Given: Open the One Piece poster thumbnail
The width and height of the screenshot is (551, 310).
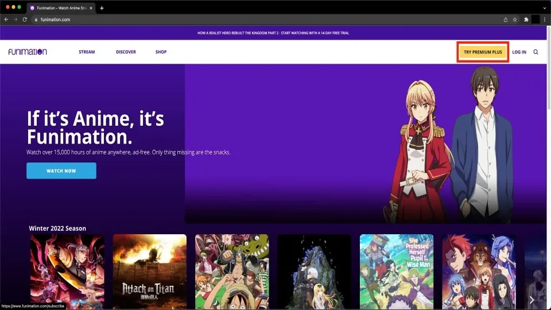Looking at the screenshot, I should [x=232, y=272].
